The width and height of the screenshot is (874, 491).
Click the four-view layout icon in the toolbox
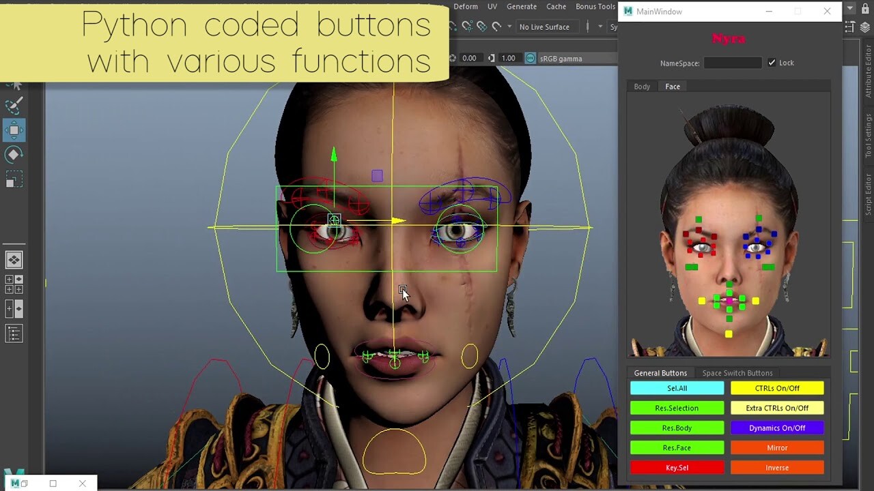click(x=14, y=284)
